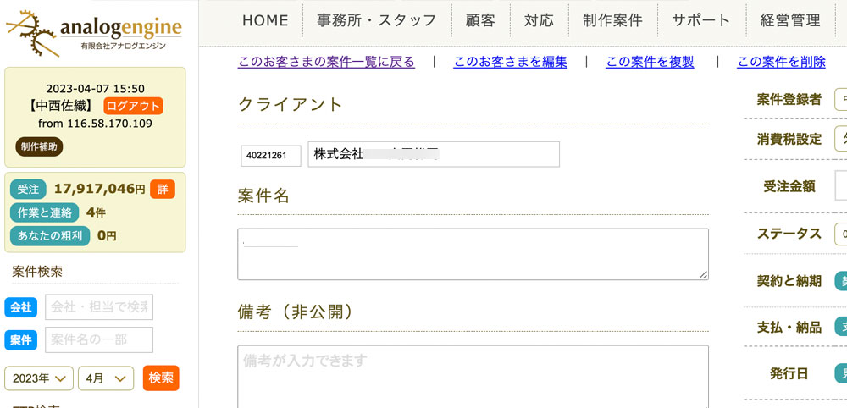Open the HOME menu item
Image resolution: width=847 pixels, height=408 pixels.
(x=265, y=20)
